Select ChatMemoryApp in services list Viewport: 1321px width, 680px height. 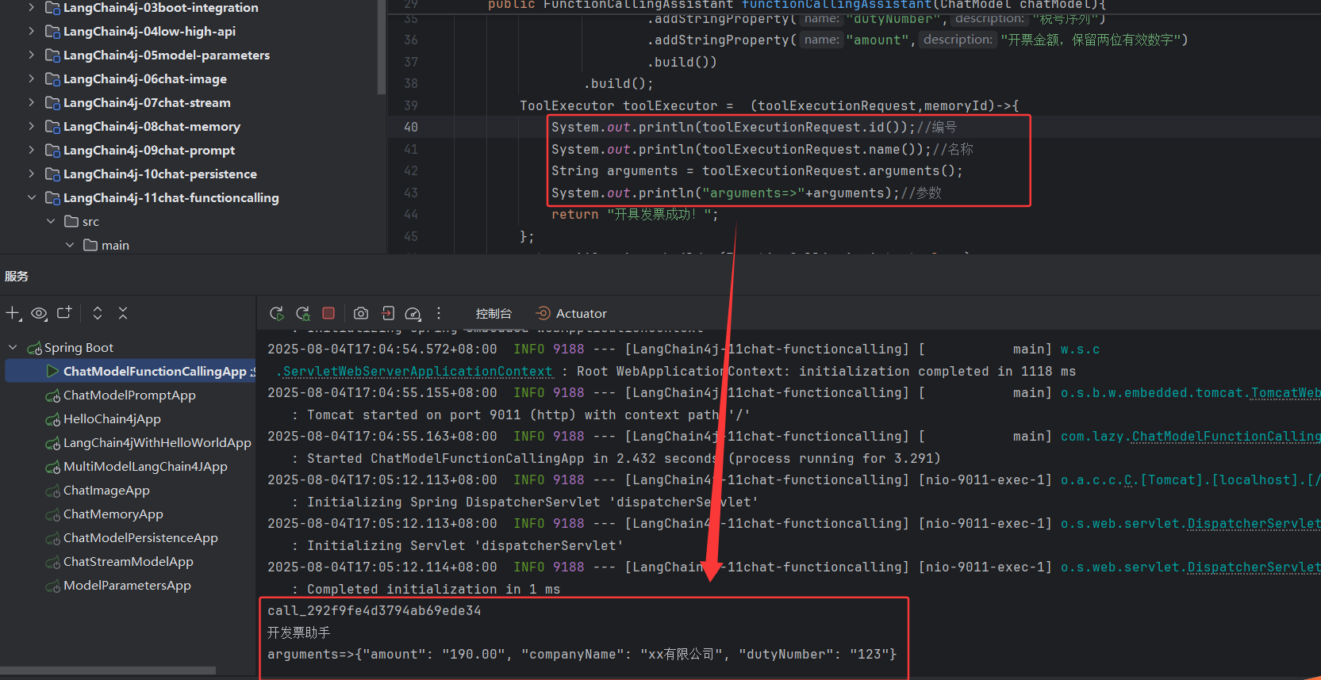[113, 514]
